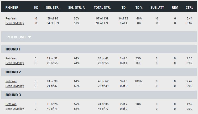Open Petr Yan link in totals row
The width and height of the screenshot is (198, 114).
[11, 18]
